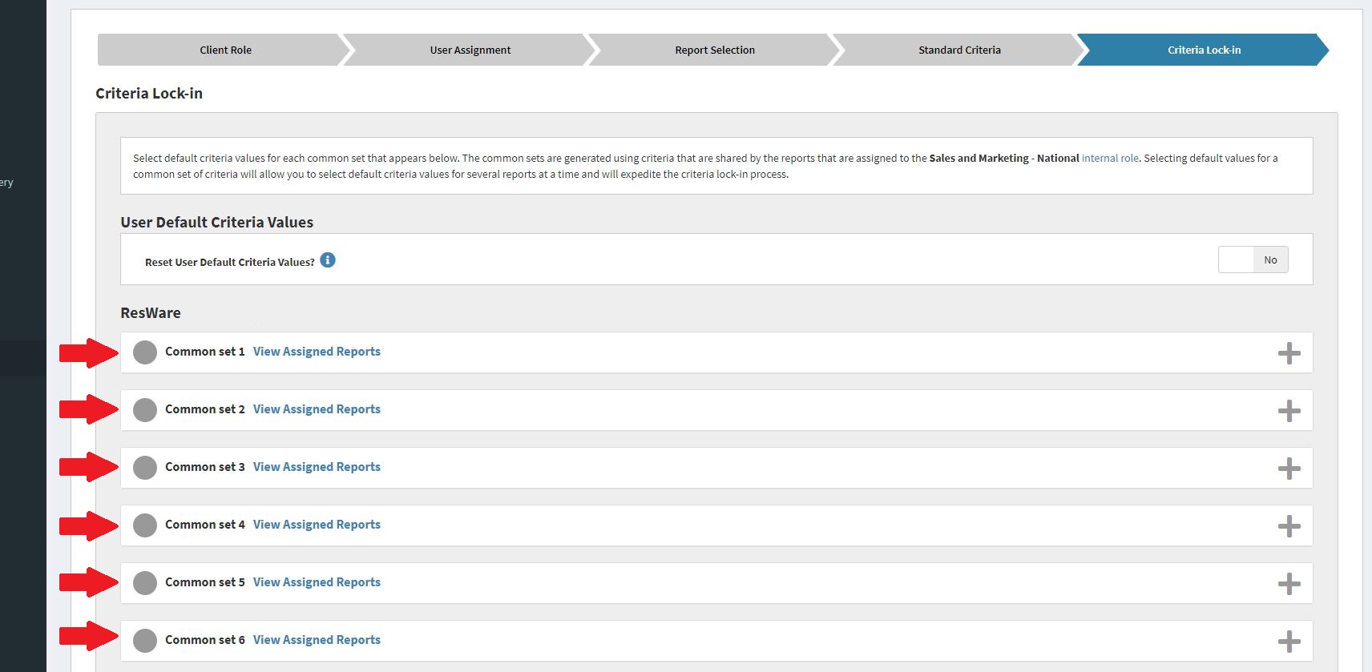Image resolution: width=1372 pixels, height=672 pixels.
Task: Expand Common set 2 with plus icon
Action: click(x=1289, y=411)
